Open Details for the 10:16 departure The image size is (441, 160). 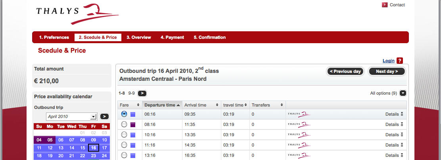(x=394, y=135)
